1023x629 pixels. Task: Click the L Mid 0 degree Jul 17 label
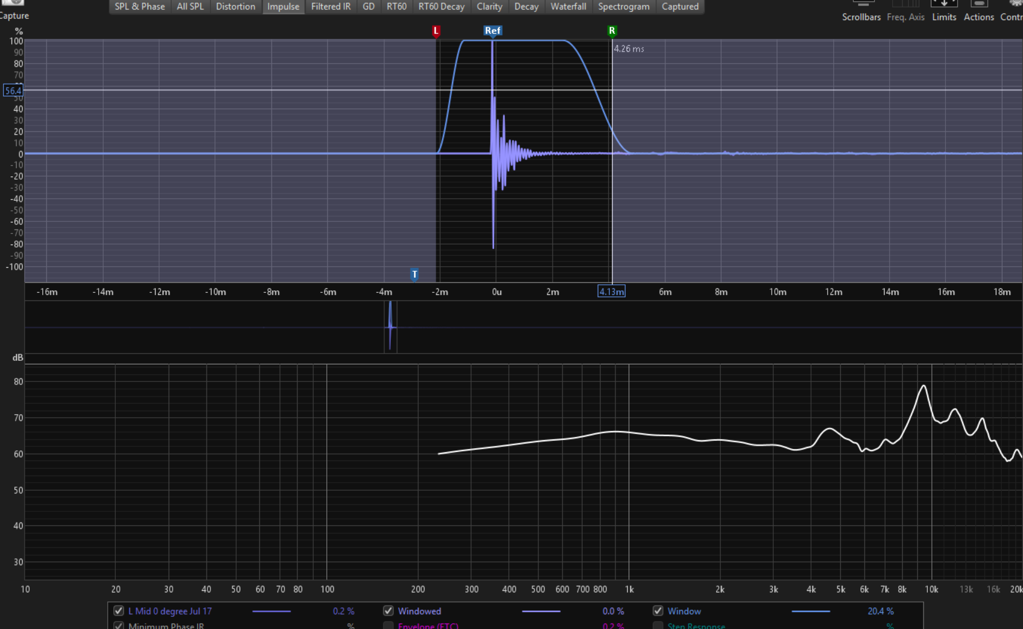click(170, 611)
